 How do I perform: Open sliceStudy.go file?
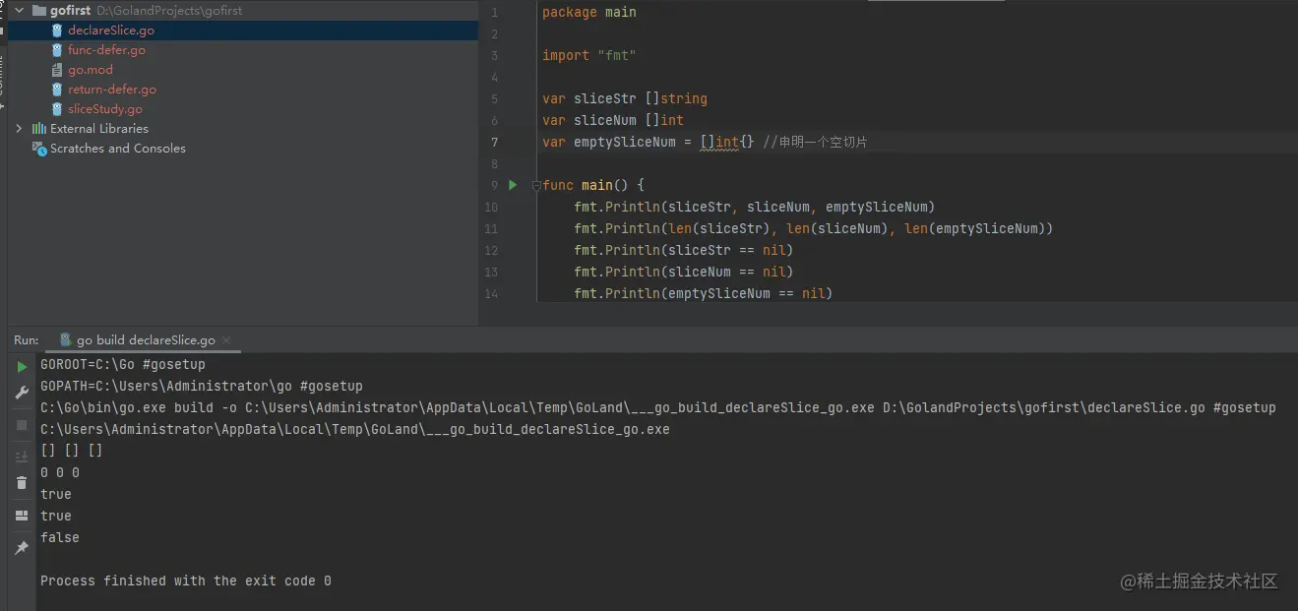coord(105,109)
